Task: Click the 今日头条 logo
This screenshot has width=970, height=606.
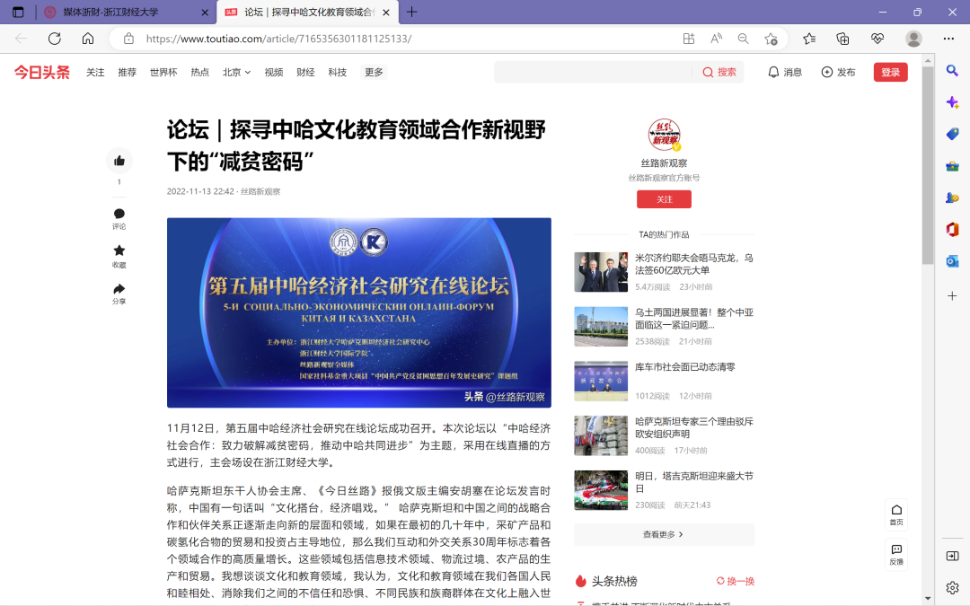Action: click(x=42, y=73)
